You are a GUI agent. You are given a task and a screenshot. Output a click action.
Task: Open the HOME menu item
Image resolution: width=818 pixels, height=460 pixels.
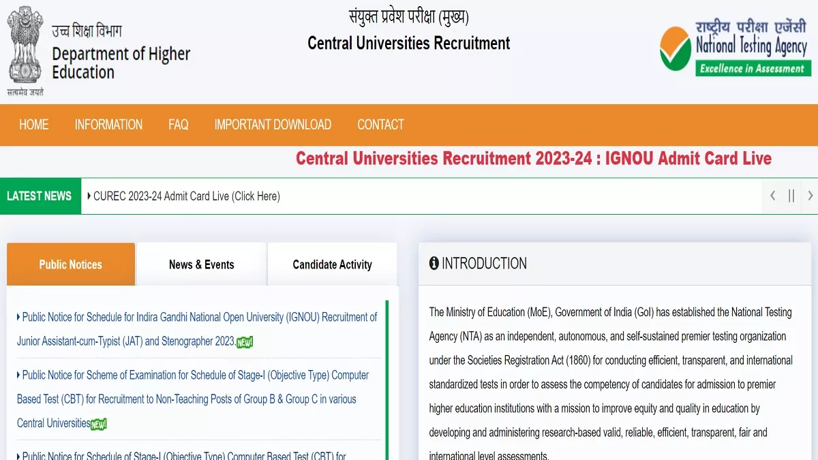[34, 125]
